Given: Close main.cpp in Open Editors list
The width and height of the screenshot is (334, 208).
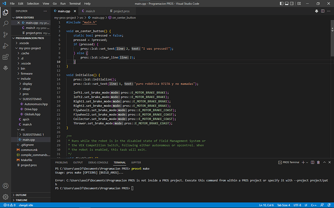Looking at the screenshot, I should point(18,23).
